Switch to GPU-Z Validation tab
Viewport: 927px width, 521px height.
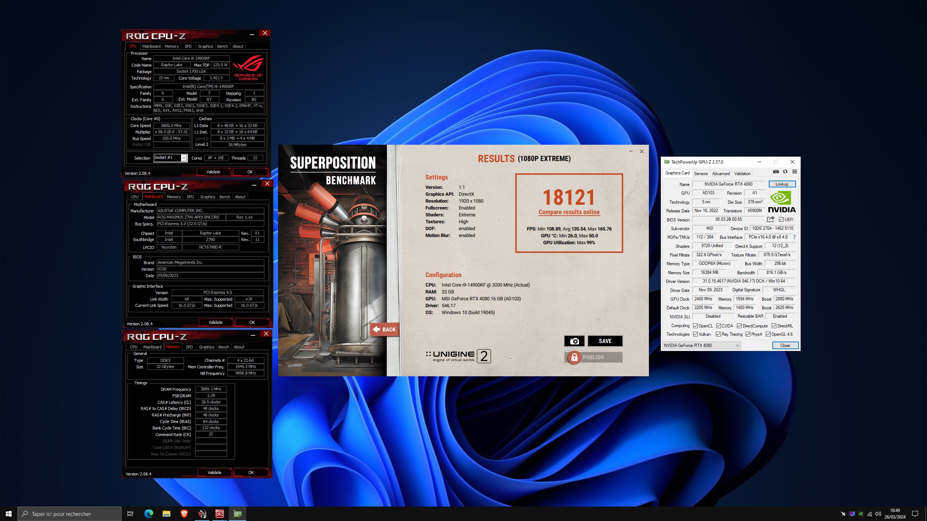742,174
